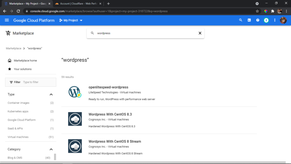The width and height of the screenshot is (291, 164).
Task: Click the sidebar category scrollbar
Action: 55,157
